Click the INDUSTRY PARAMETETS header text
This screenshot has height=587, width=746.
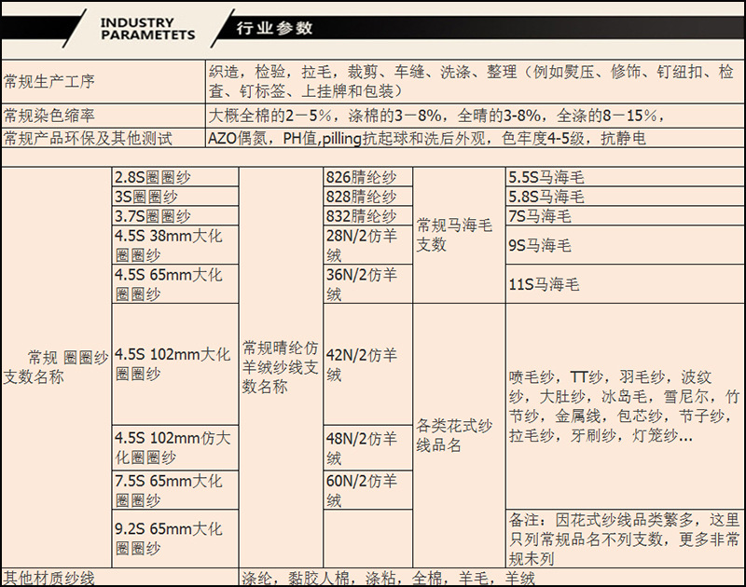click(147, 29)
